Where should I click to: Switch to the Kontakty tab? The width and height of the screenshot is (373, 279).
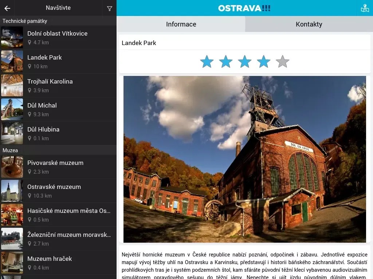click(309, 24)
